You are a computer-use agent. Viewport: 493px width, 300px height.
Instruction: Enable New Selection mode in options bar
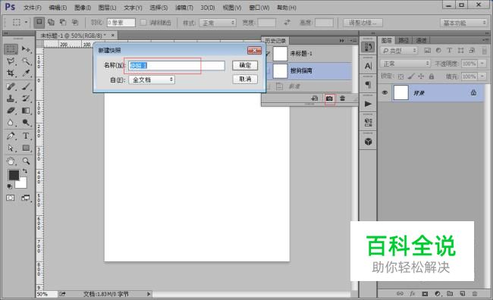coord(39,22)
